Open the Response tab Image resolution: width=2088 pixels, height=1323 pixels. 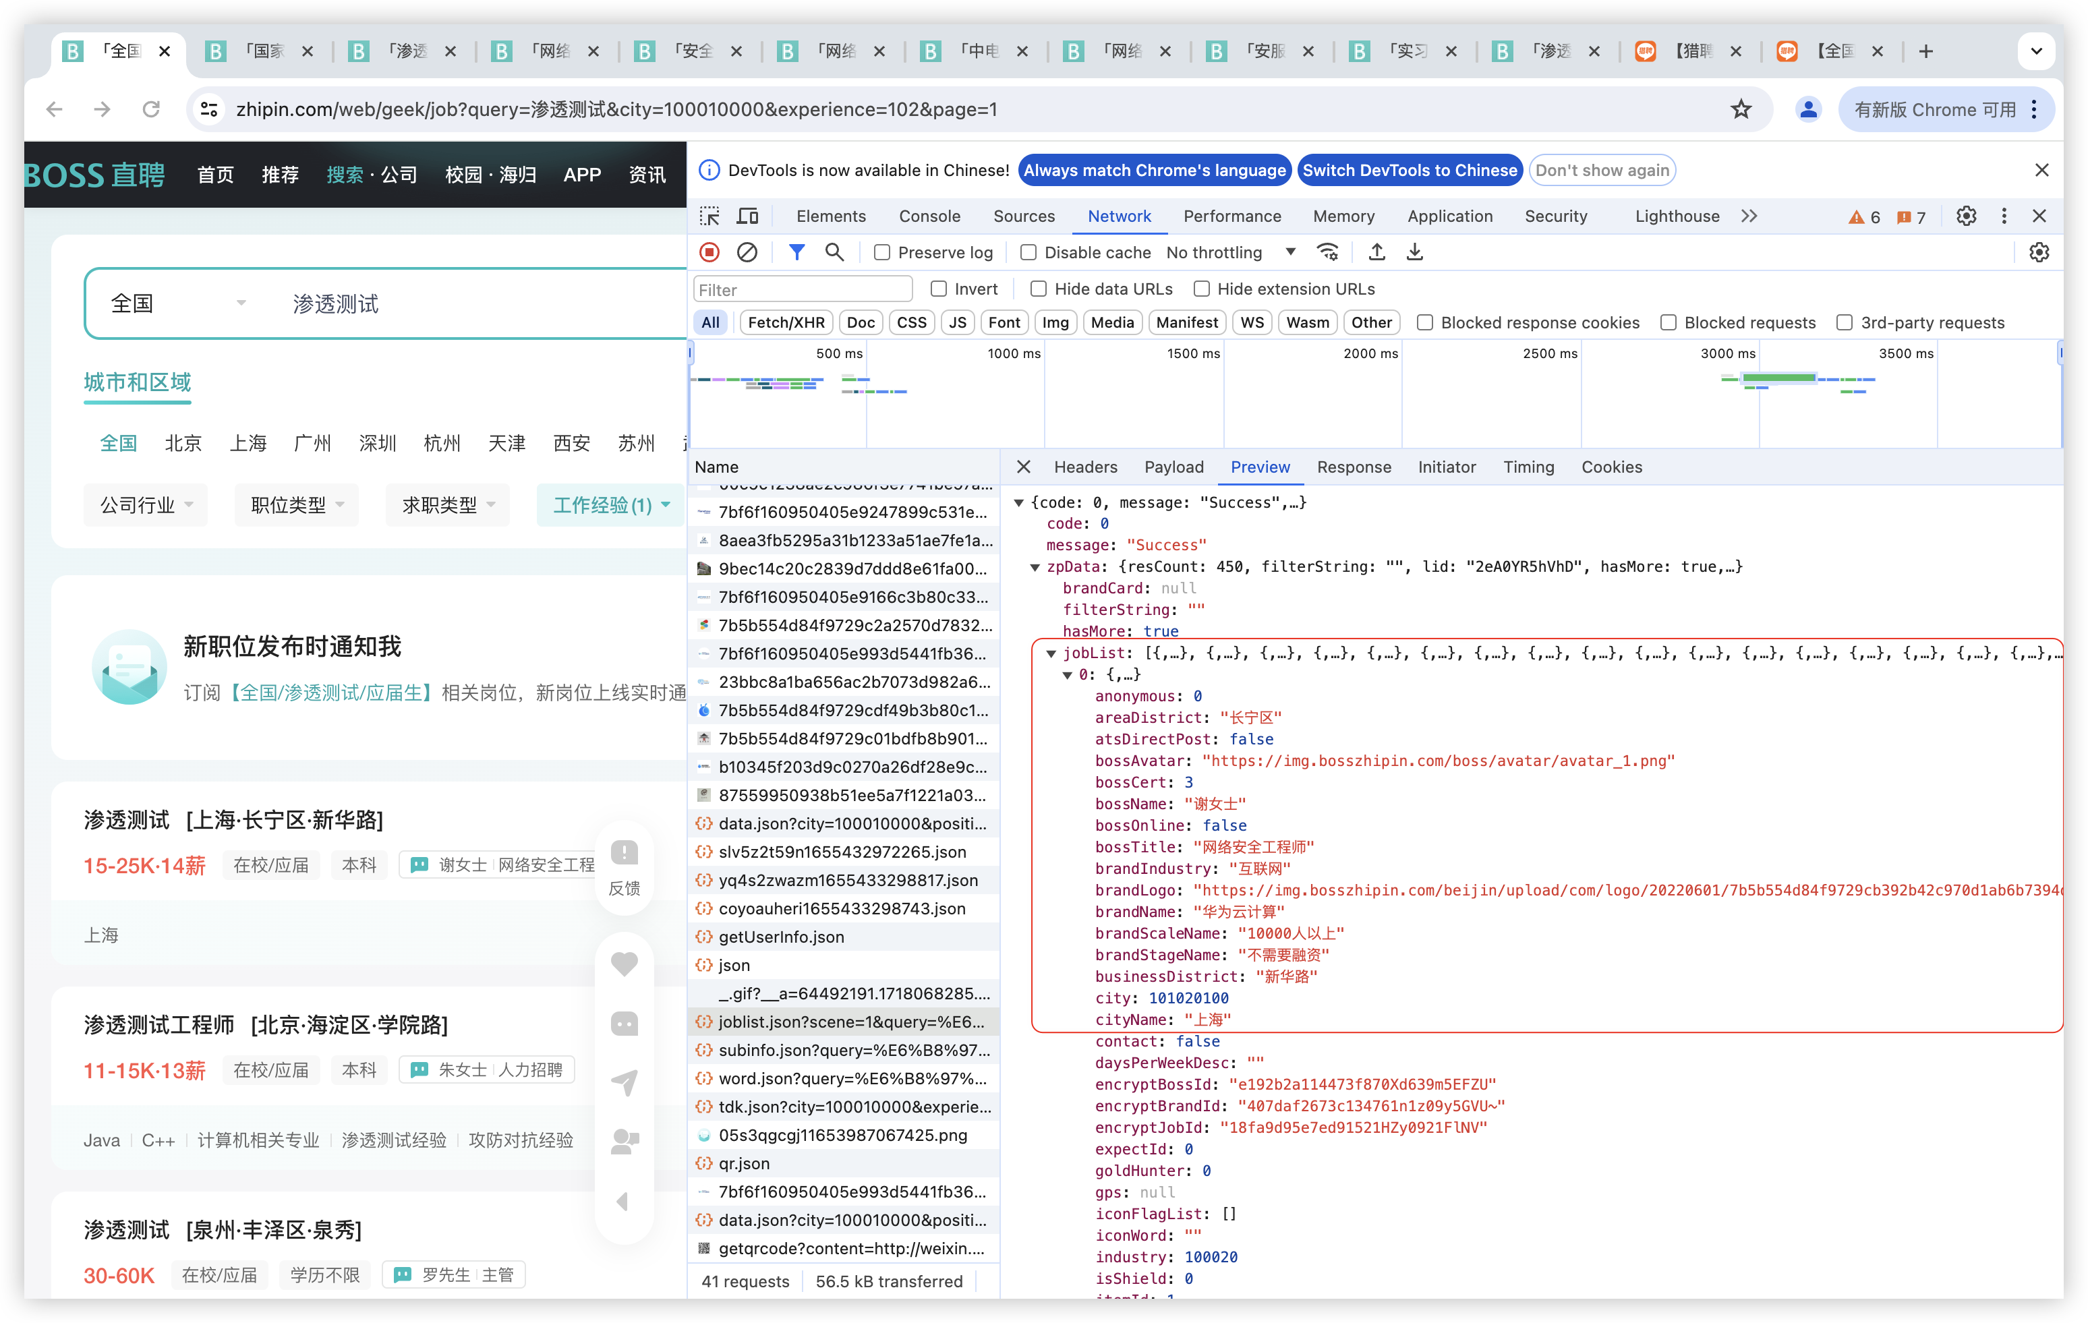[1353, 467]
